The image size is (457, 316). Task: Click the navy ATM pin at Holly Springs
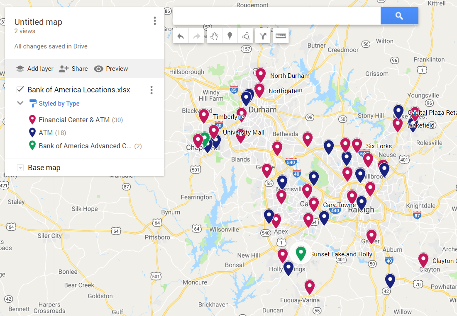point(288,268)
